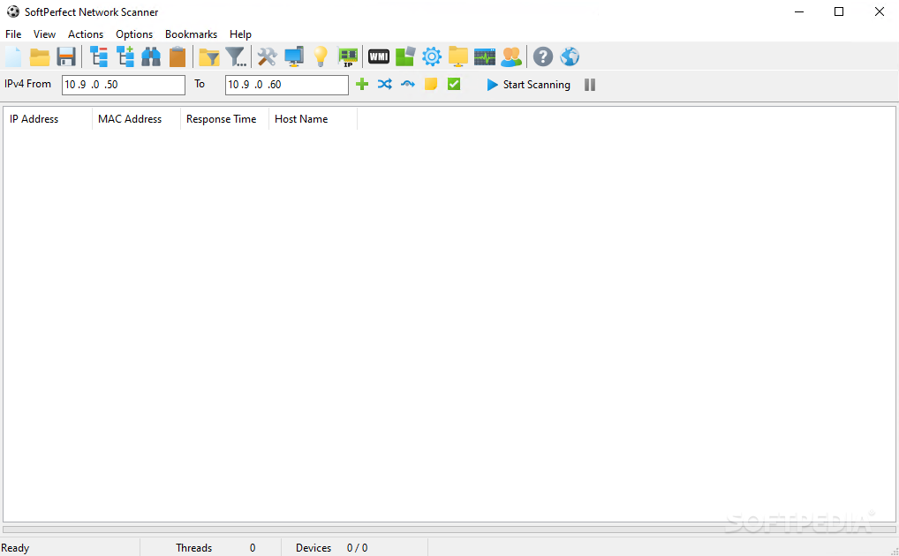Open the Help menu
Viewport: 899px width, 556px height.
[x=240, y=34]
